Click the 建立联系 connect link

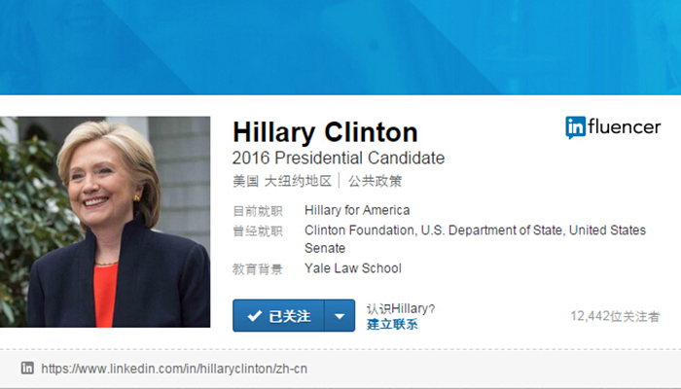coord(392,324)
